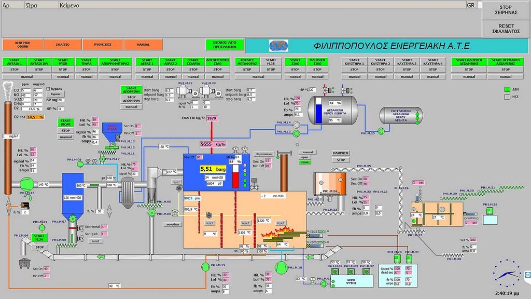Click the blue-pipe valve above boiler tank
Viewport: 531px width, 299px height.
coord(345,90)
